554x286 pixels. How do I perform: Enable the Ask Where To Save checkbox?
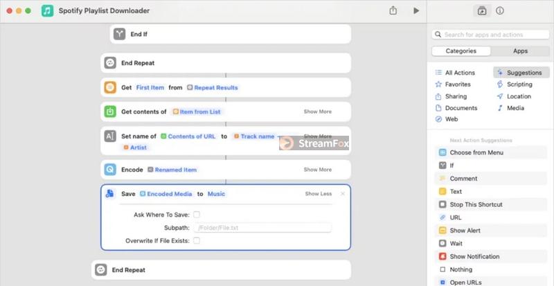pos(197,215)
